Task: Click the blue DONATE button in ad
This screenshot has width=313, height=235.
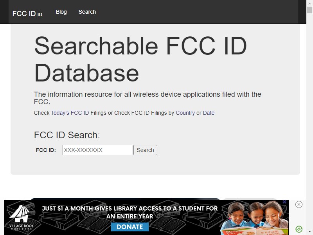Action: tap(130, 227)
